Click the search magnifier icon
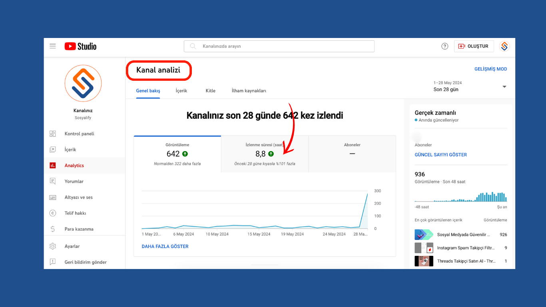Screen dimensions: 546x307 (193, 46)
